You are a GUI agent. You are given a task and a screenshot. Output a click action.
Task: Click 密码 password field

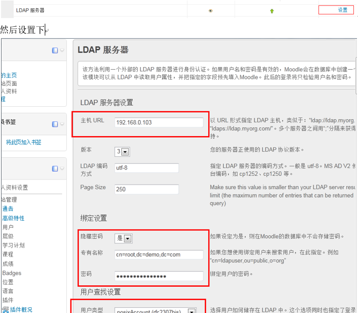158,276
